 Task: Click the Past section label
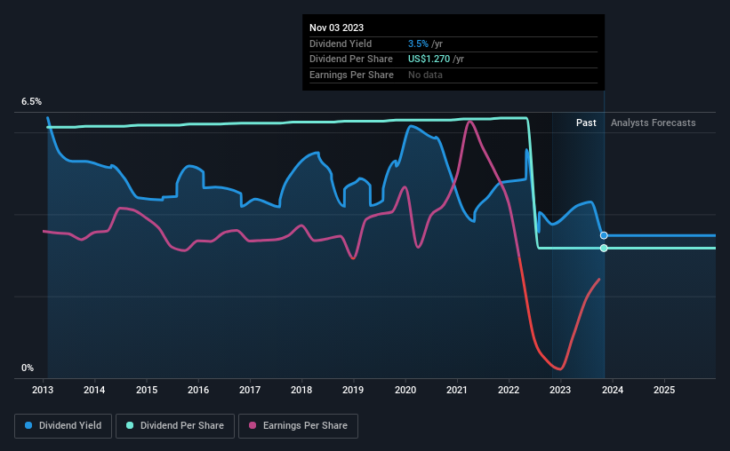coord(586,123)
